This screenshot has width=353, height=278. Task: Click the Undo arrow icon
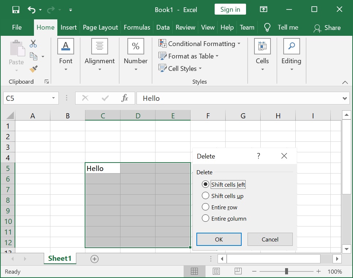[x=31, y=10]
